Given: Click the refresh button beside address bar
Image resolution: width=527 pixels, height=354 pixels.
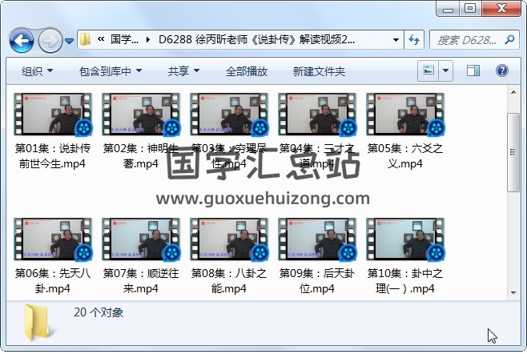Looking at the screenshot, I should (415, 40).
